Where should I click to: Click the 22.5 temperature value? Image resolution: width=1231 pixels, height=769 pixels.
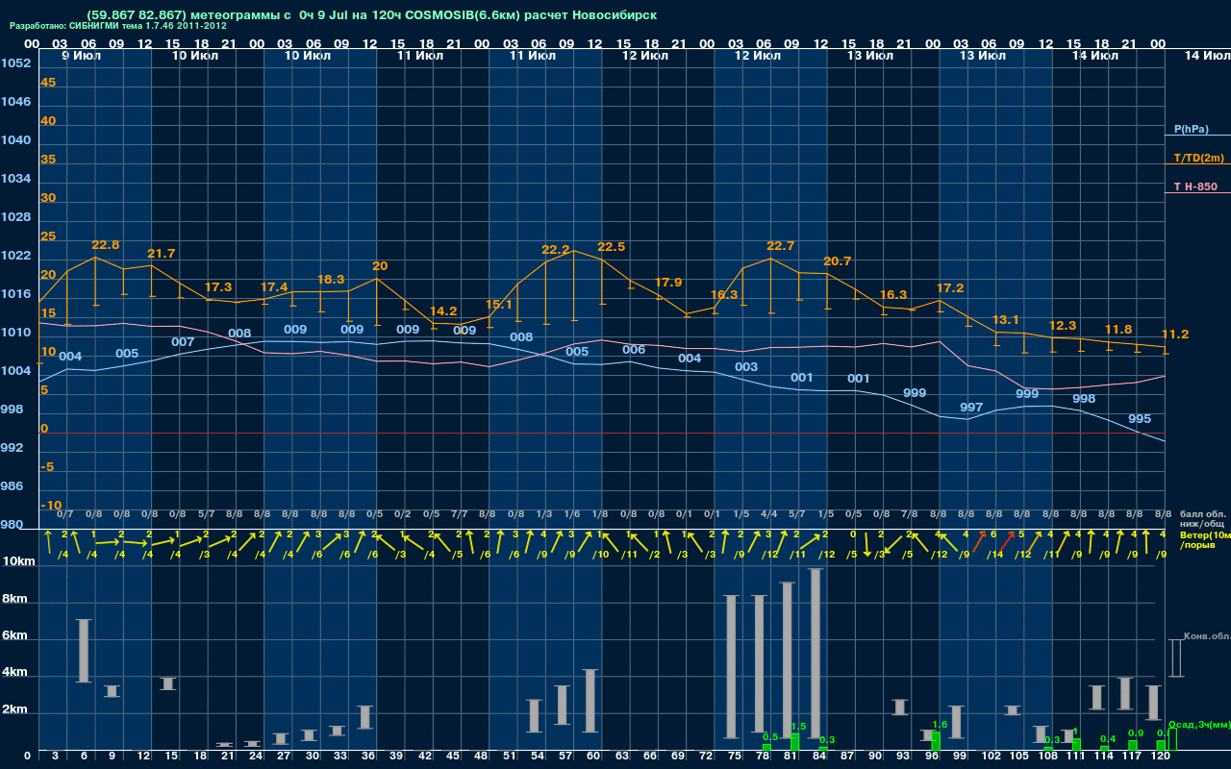[x=612, y=247]
